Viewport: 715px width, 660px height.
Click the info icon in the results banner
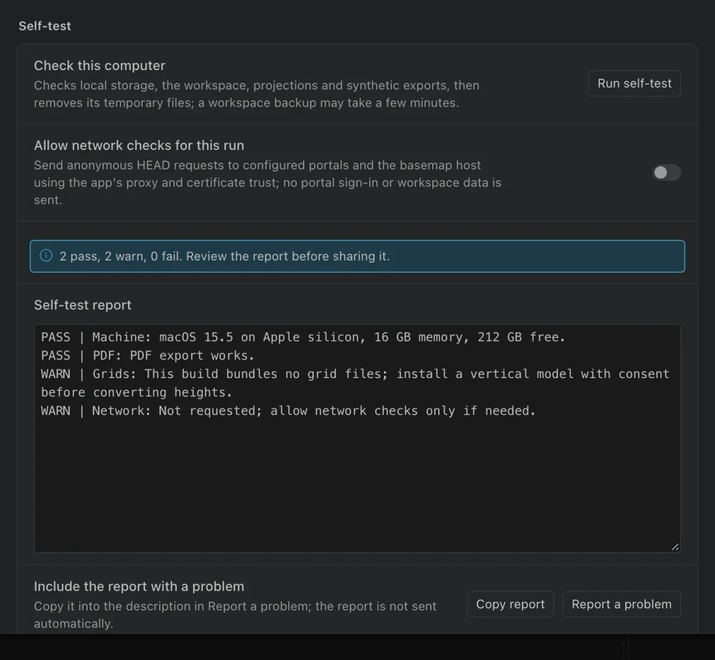(x=46, y=256)
